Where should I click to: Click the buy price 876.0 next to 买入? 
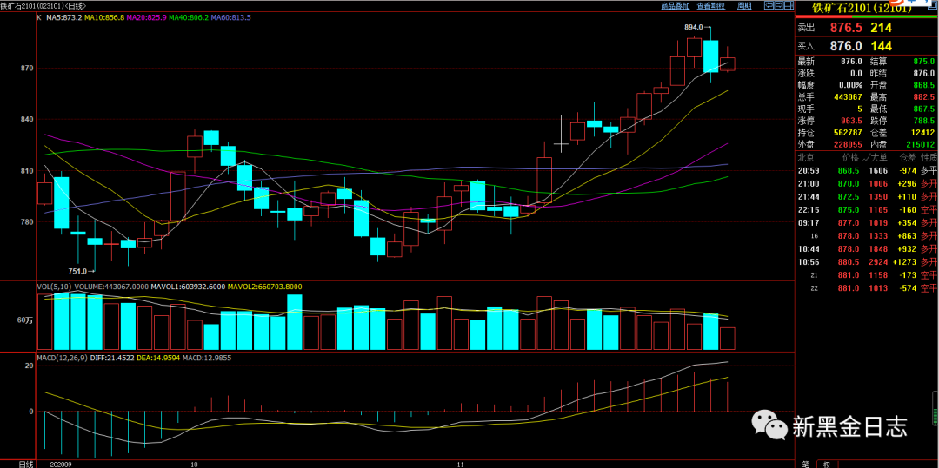click(x=846, y=46)
